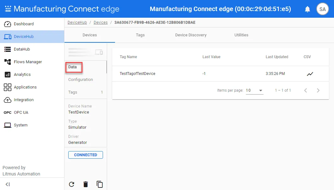Click the Tag Name column header
Image resolution: width=334 pixels, height=190 pixels.
128,57
